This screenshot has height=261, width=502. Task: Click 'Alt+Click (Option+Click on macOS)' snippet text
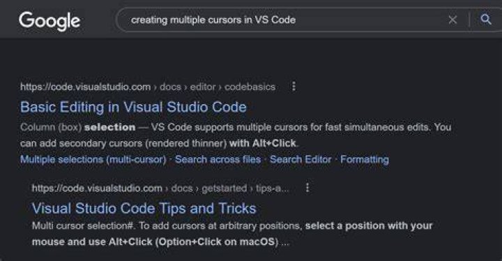[x=193, y=241]
